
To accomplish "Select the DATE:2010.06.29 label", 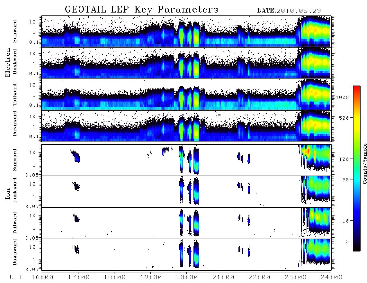I will click(289, 11).
